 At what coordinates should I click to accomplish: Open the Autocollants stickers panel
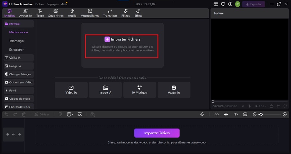coord(89,13)
